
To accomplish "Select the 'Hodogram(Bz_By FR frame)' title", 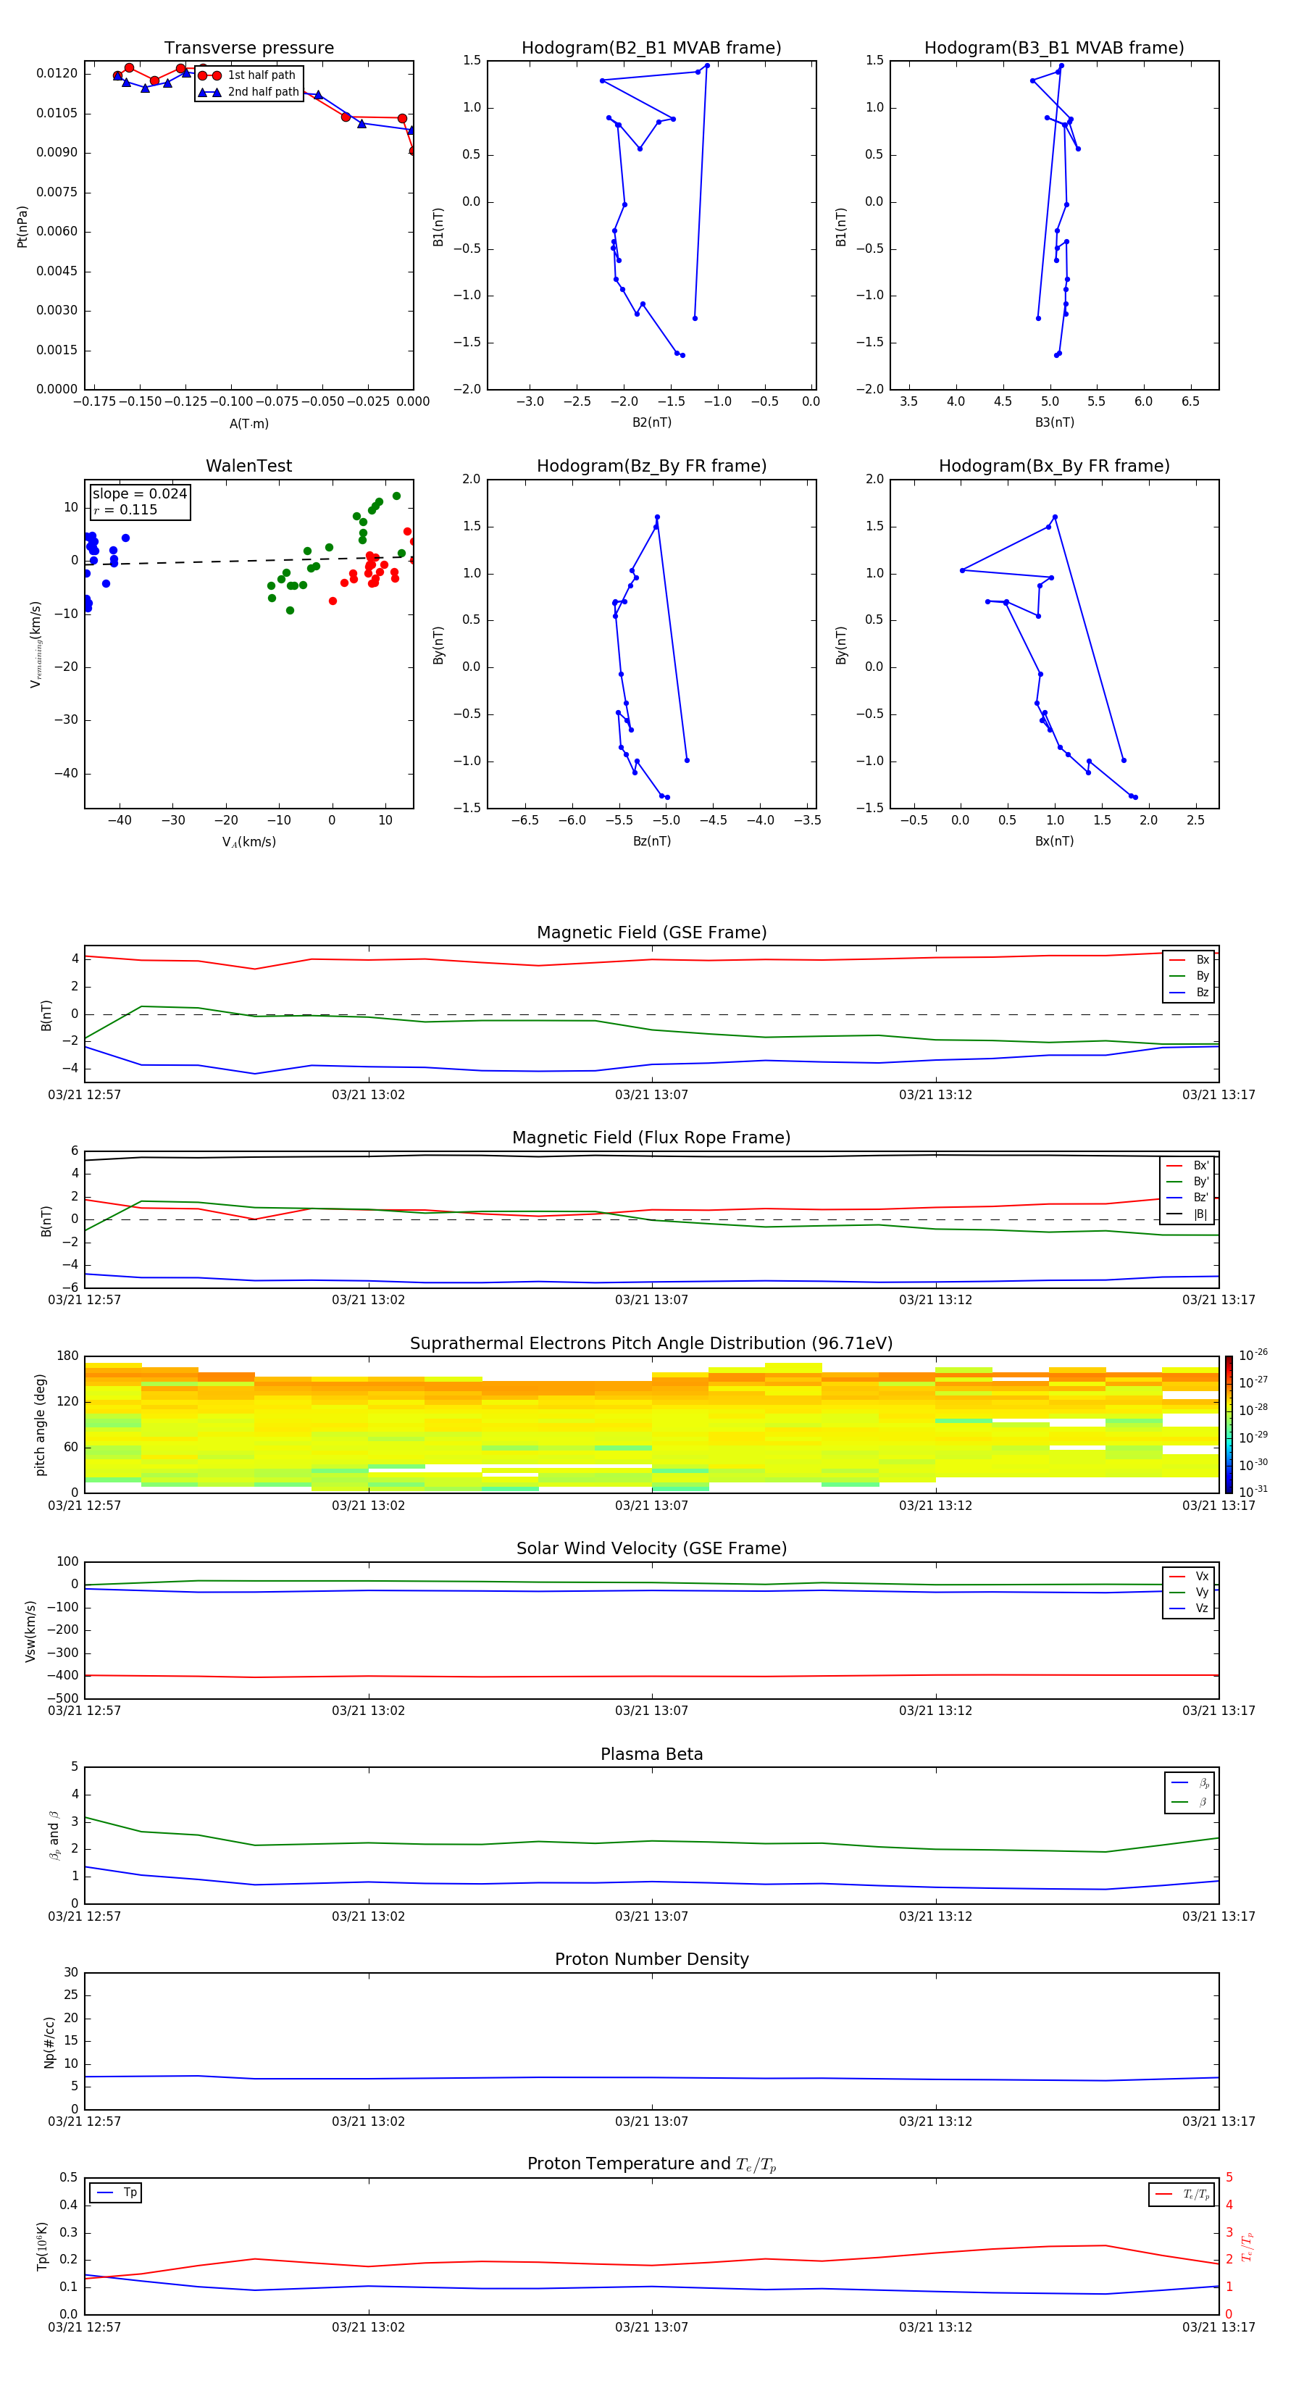I will click(x=651, y=466).
